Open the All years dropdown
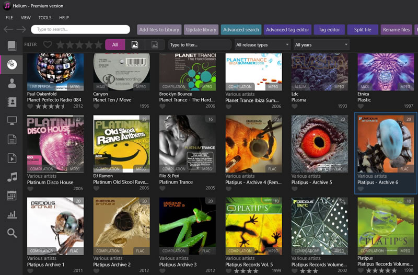The width and height of the screenshot is (418, 275). 321,44
